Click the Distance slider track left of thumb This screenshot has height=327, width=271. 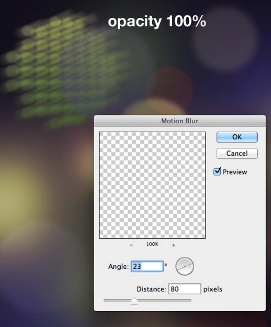[117, 300]
